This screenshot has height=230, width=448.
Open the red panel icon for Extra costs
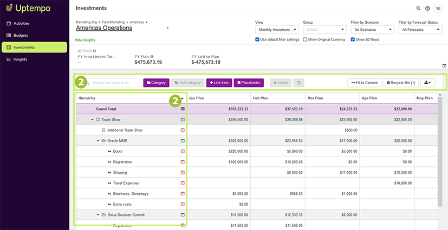click(183, 204)
